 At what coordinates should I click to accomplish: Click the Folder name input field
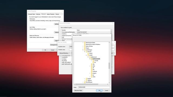pyautogui.click(x=94, y=87)
